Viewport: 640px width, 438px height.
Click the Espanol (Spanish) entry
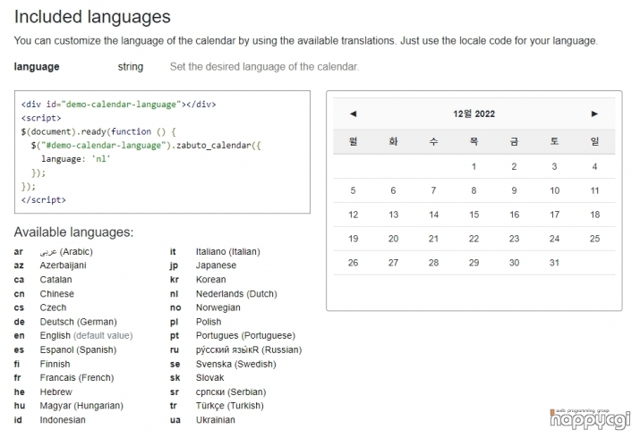78,350
